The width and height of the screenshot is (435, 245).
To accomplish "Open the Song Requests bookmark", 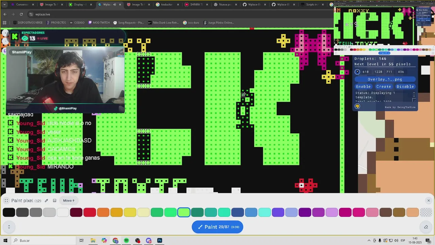I will 128,23.
